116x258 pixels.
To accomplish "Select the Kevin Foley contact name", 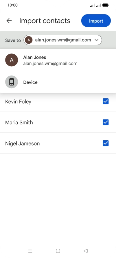I will (x=18, y=102).
